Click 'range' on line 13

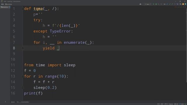[51, 76]
